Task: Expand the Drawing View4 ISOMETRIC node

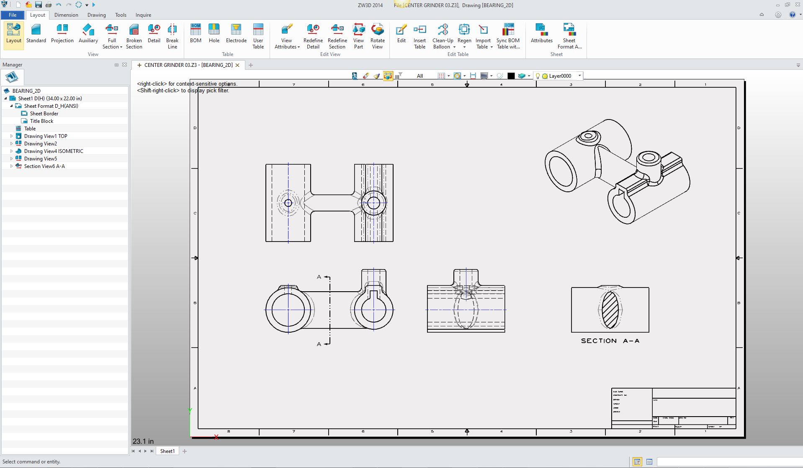Action: coord(11,151)
